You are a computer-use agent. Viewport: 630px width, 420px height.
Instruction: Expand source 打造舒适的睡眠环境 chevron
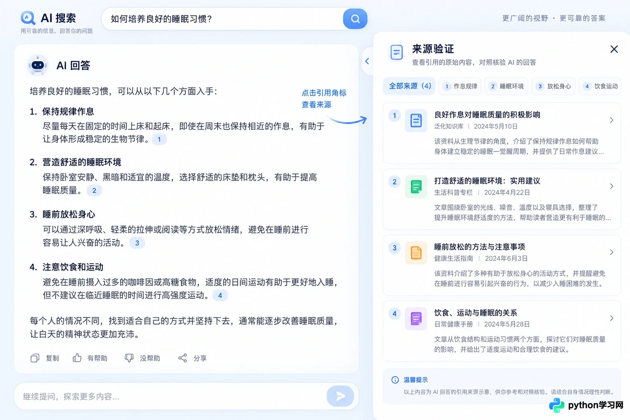coord(612,186)
